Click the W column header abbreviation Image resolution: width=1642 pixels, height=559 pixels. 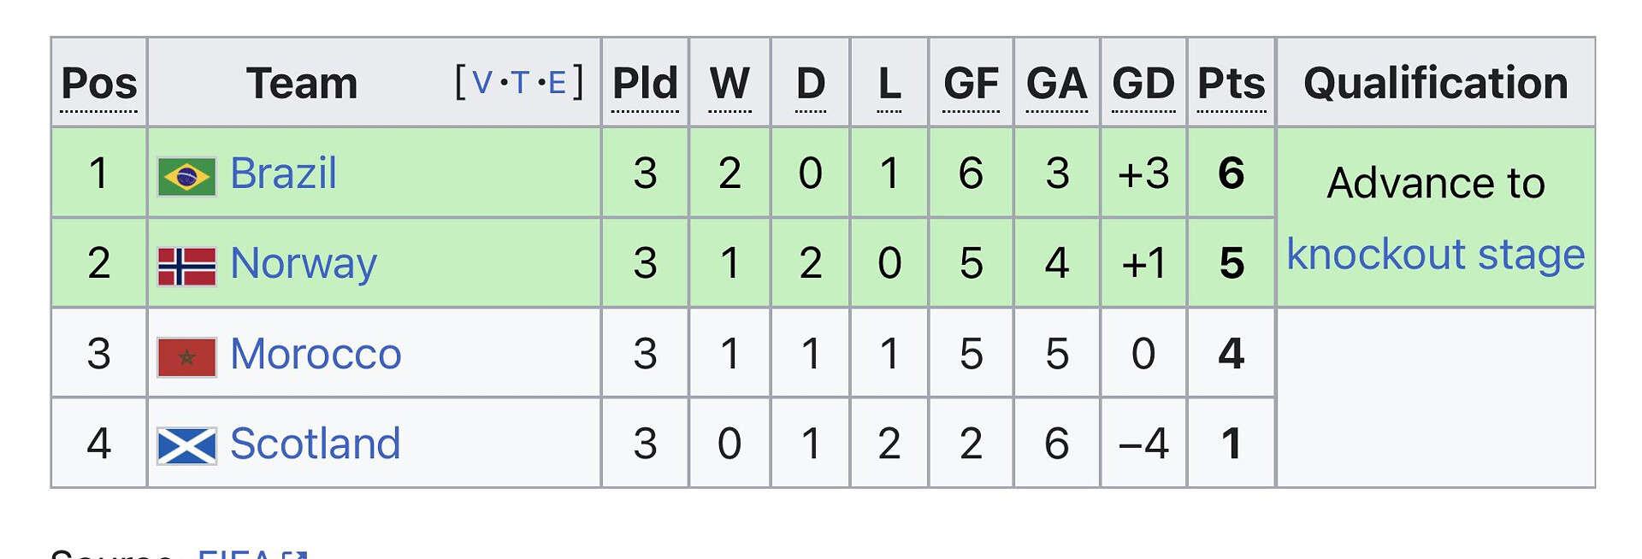(729, 84)
